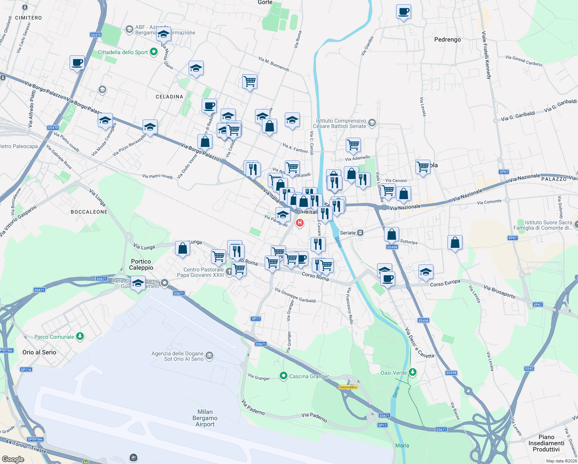Select the park marker at Parco Comunale
Image resolution: width=578 pixels, height=464 pixels.
pyautogui.click(x=79, y=336)
